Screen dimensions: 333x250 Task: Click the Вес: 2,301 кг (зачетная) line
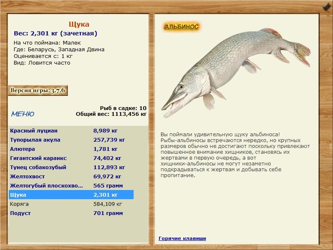pos(55,33)
